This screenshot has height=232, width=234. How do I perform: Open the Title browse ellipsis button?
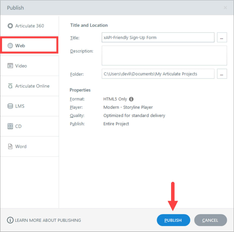point(222,37)
